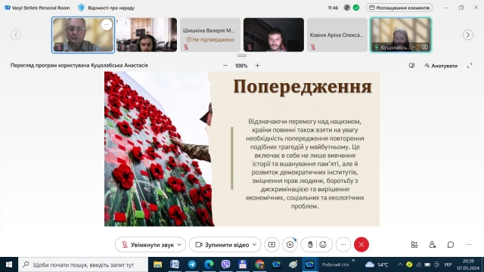484x272 pixels.
Task: Click the record meeting icon
Action: tap(290, 245)
